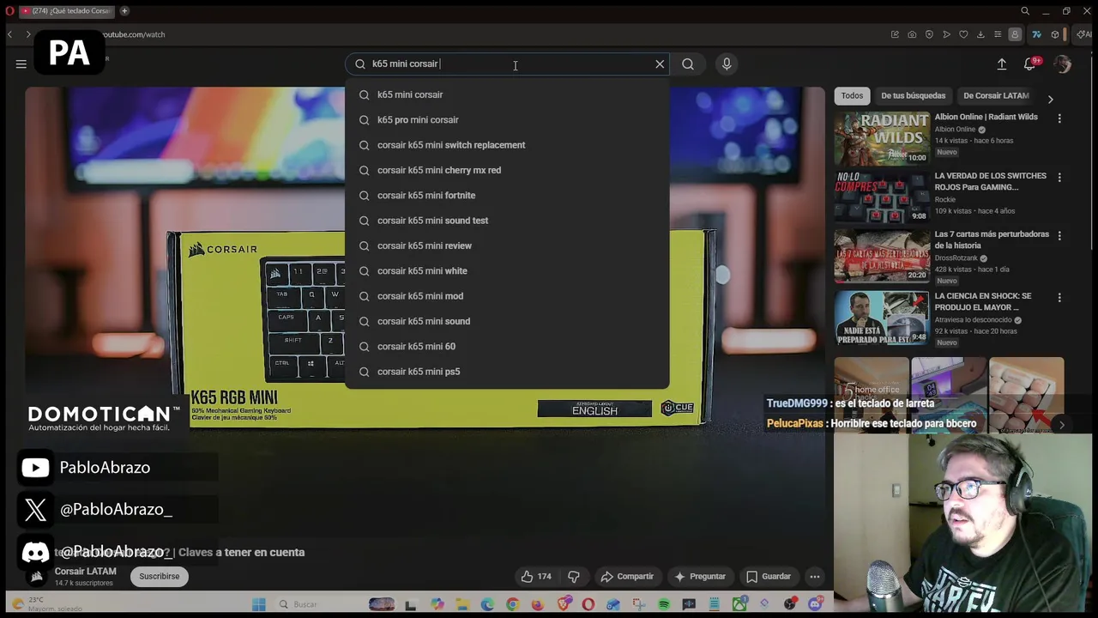1098x618 pixels.
Task: Choose suggestion 'corsair k65 mini mod'
Action: (x=507, y=296)
